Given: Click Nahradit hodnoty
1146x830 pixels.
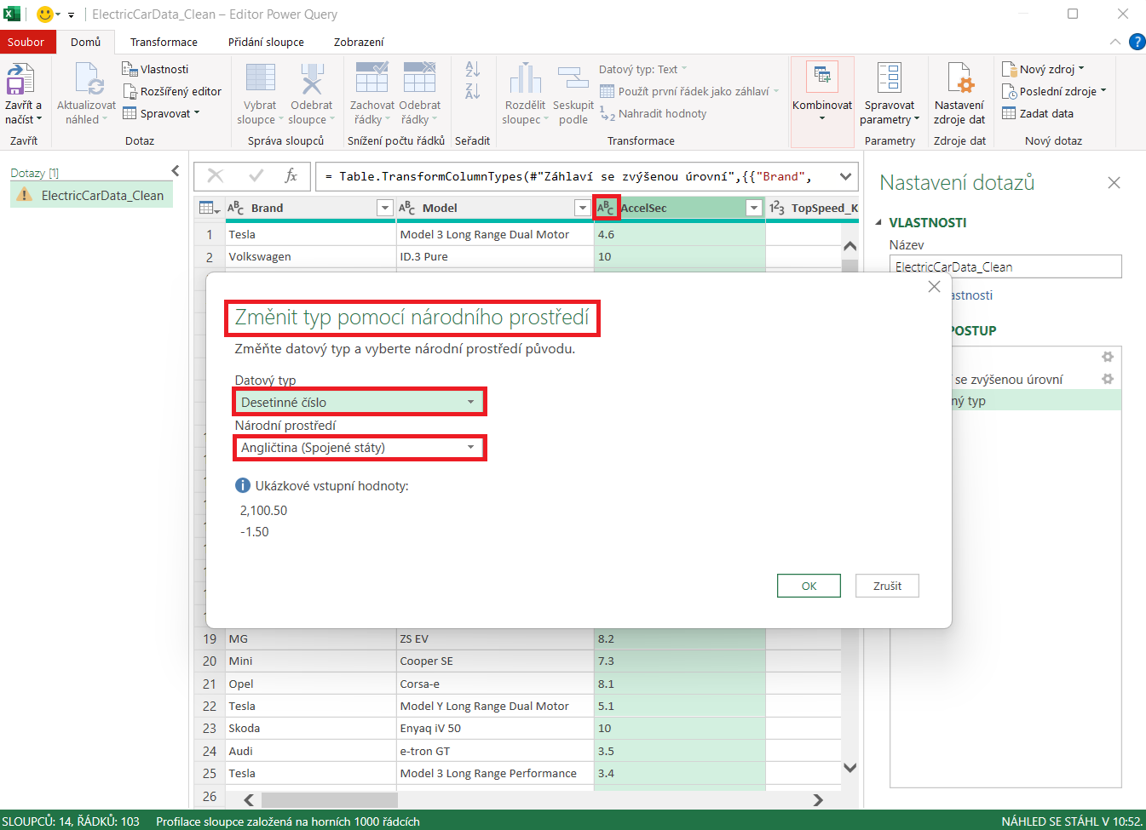Looking at the screenshot, I should pos(654,113).
